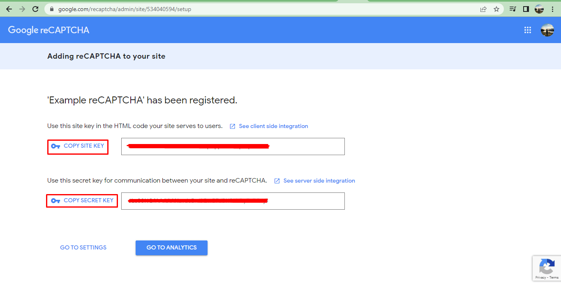Open See client side integration link
The image size is (561, 286).
point(273,126)
